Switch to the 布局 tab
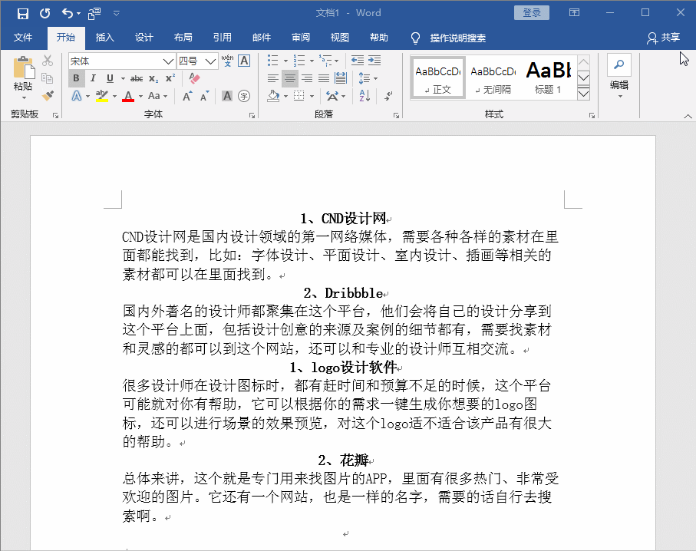696x551 pixels. 183,38
